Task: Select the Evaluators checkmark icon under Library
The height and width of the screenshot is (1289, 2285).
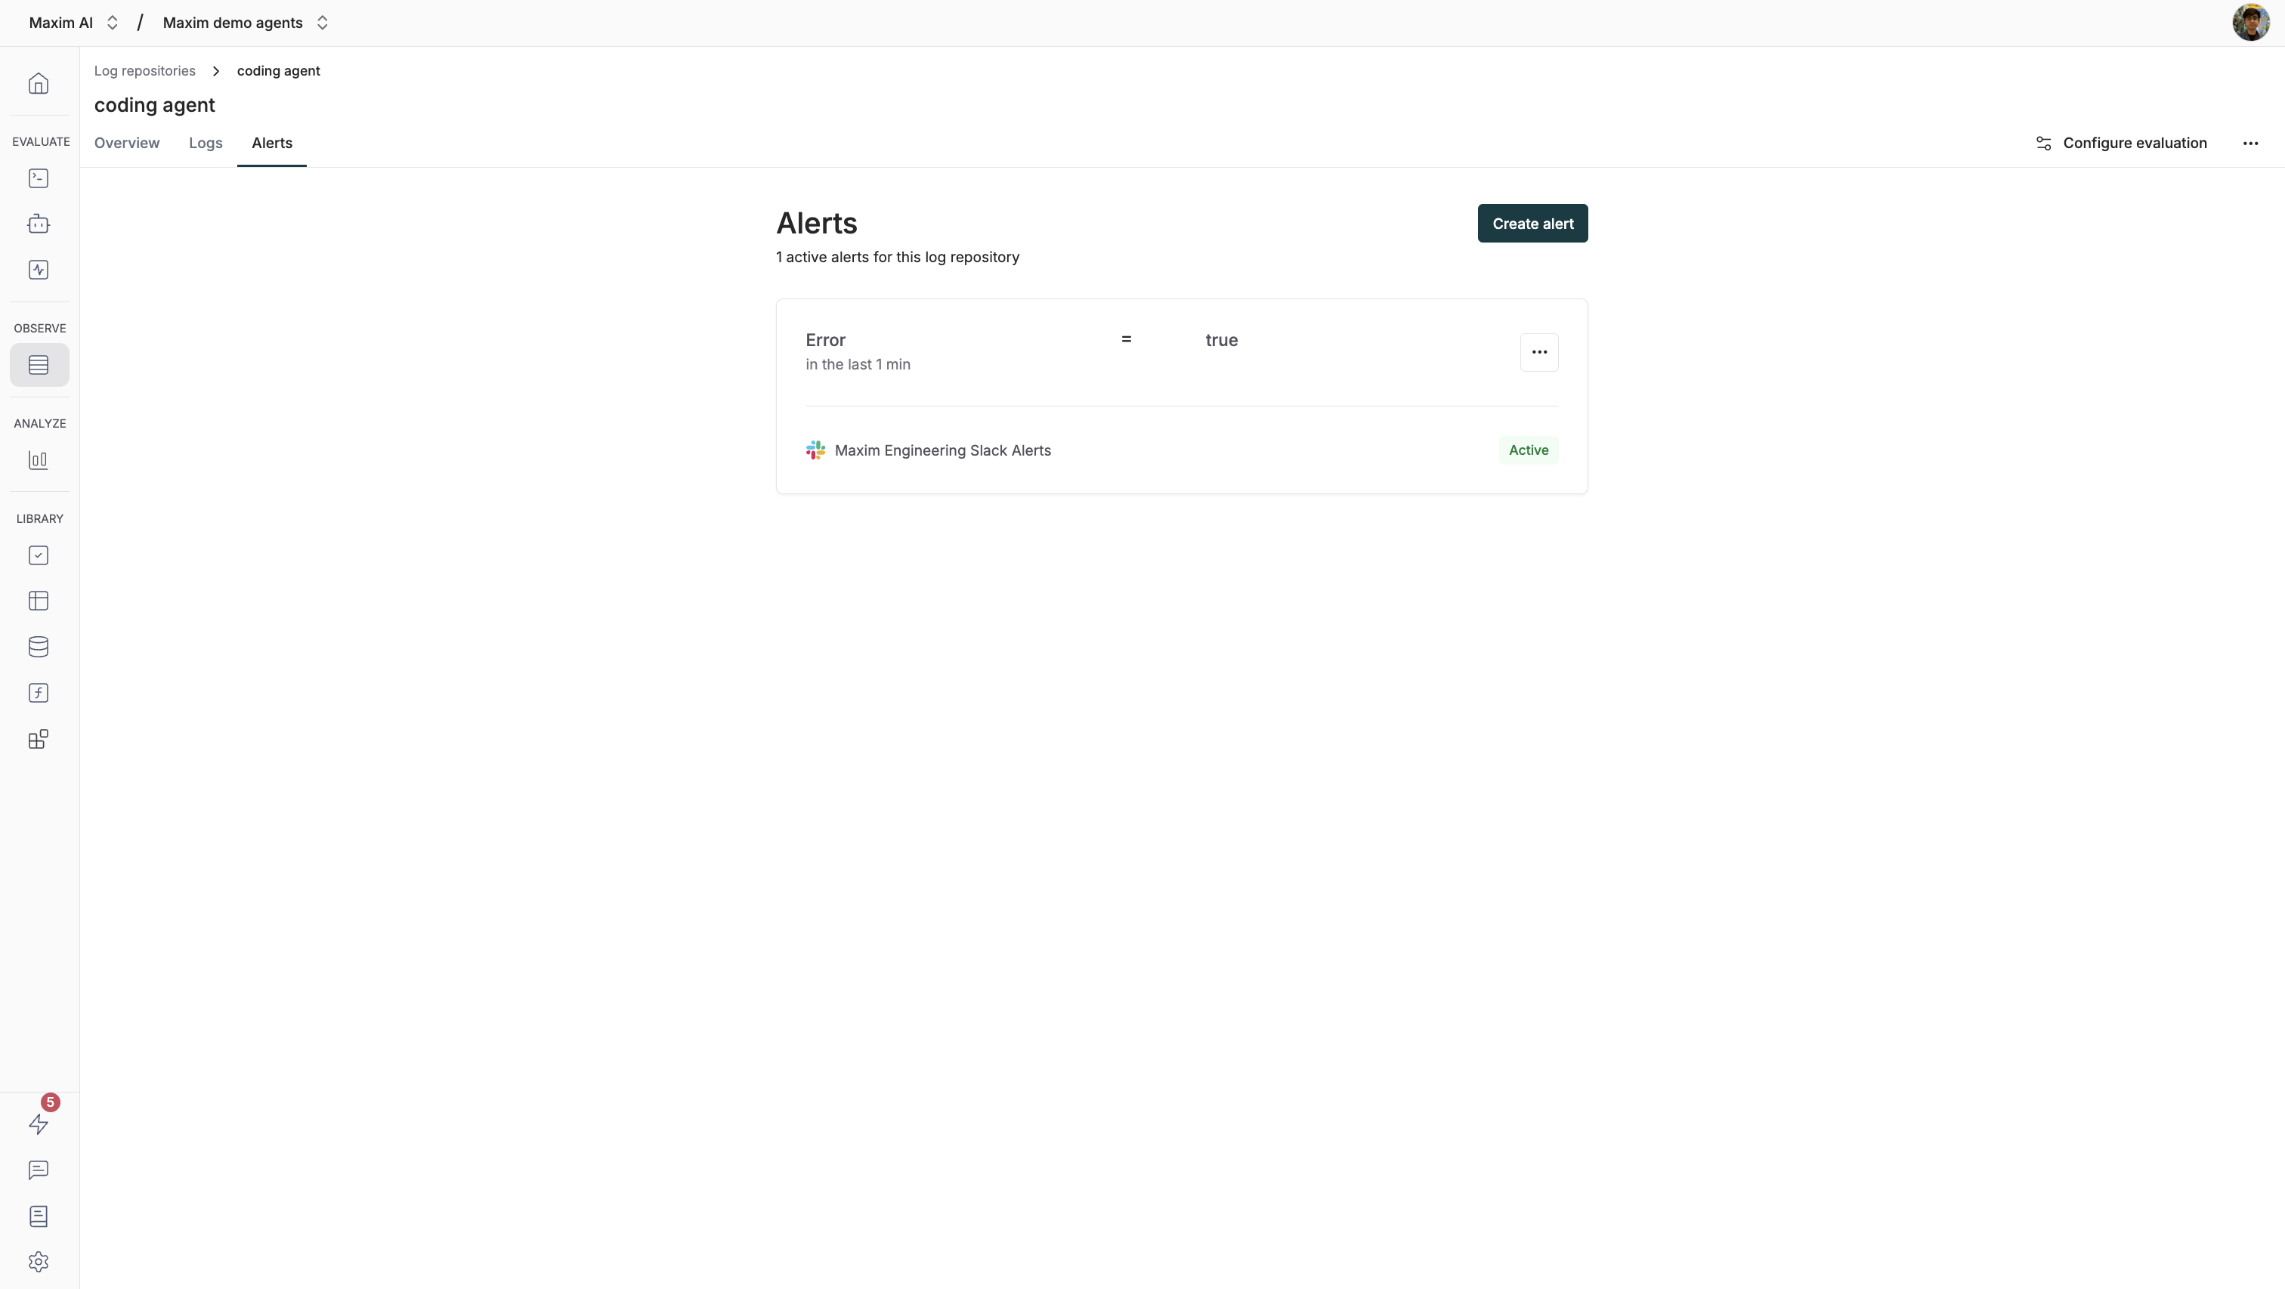Action: point(38,555)
